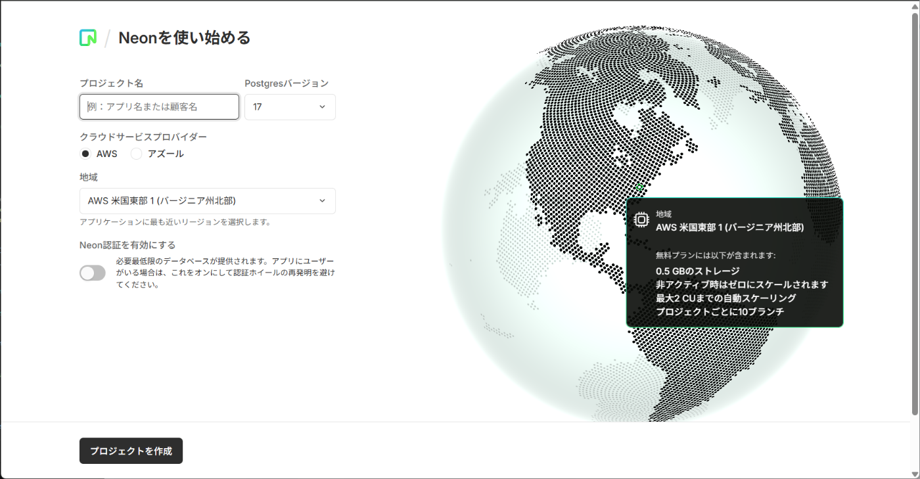Click the プロジェクトを作成 button
The width and height of the screenshot is (920, 479).
pyautogui.click(x=131, y=451)
